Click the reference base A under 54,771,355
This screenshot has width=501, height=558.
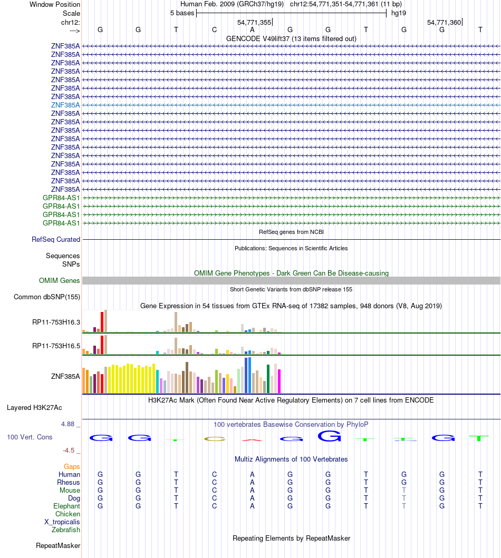coord(252,30)
